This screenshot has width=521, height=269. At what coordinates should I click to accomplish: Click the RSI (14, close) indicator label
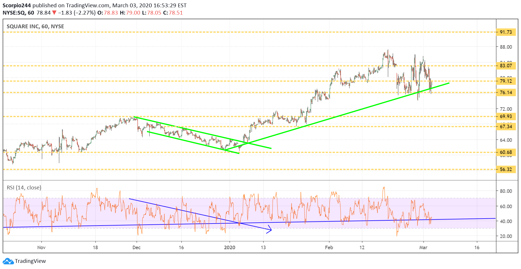24,188
